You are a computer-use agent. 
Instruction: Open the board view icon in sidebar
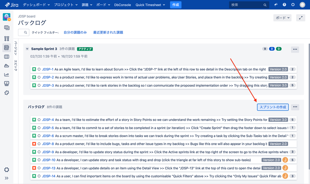tap(7, 28)
